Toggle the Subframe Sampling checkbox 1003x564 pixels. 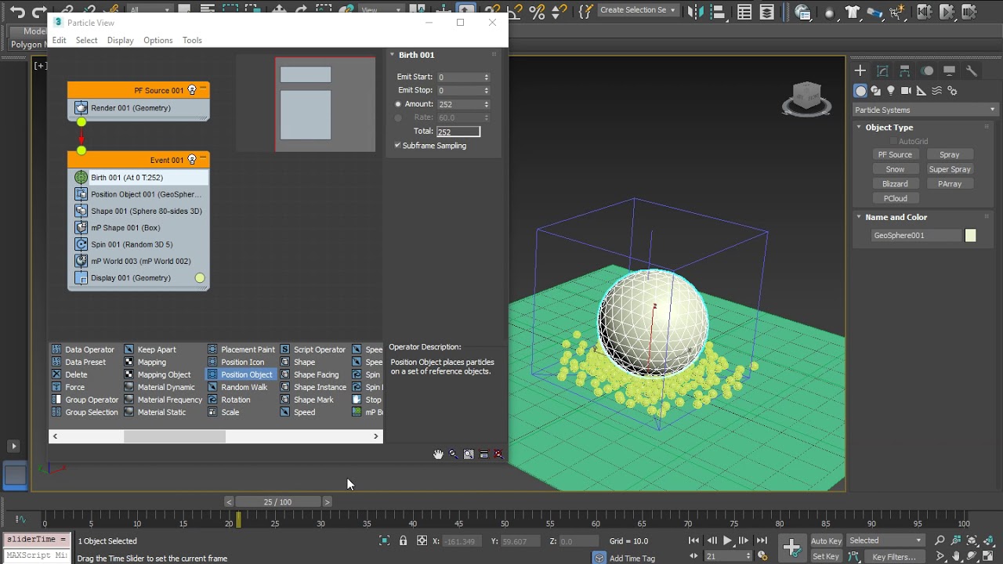tap(397, 146)
